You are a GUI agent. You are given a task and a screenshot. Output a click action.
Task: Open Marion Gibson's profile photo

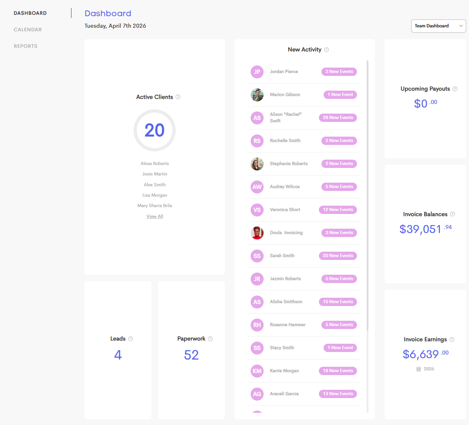pos(257,95)
